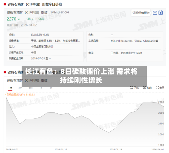Switch to the 1Y time range tab
169x153 pixels.
[x=41, y=88]
